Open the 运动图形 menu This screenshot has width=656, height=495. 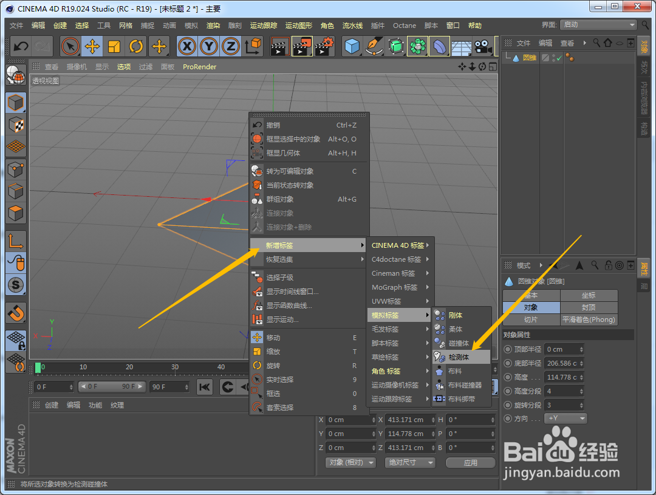(x=299, y=26)
